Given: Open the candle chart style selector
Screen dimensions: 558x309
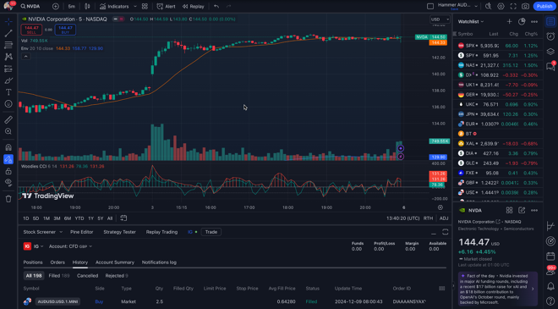Looking at the screenshot, I should click(x=87, y=7).
